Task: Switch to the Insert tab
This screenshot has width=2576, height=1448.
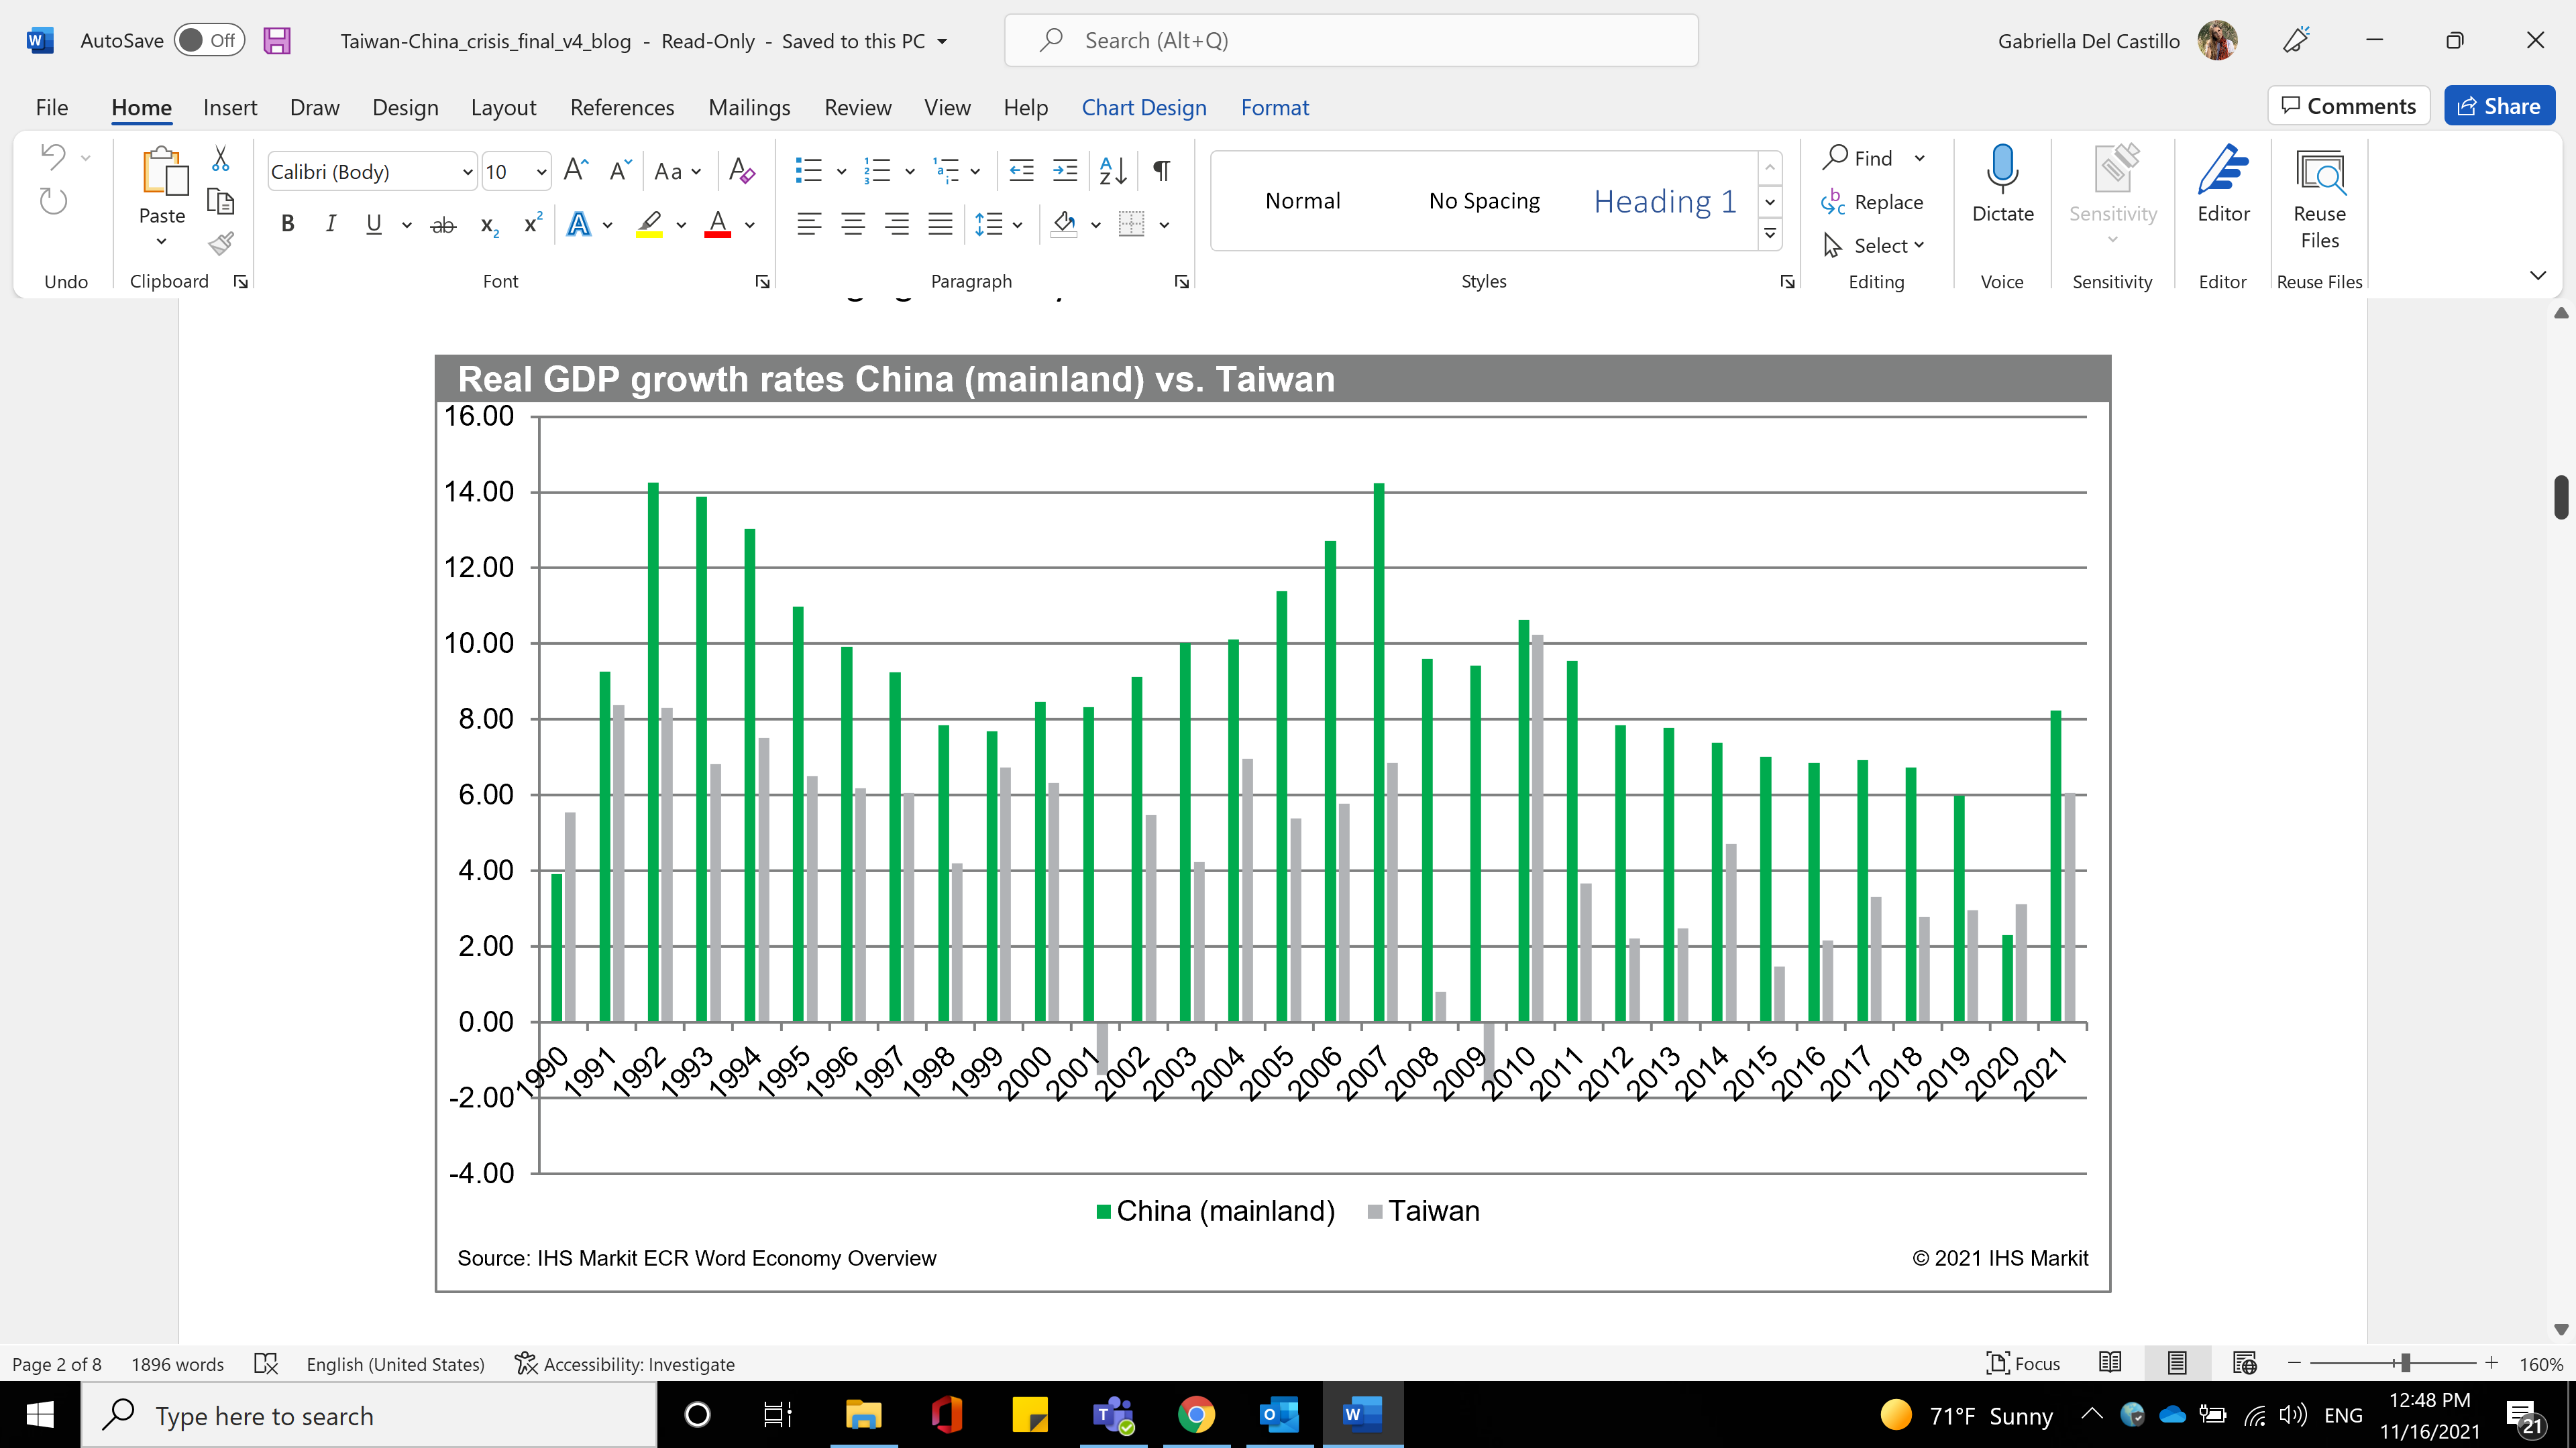Action: click(229, 107)
